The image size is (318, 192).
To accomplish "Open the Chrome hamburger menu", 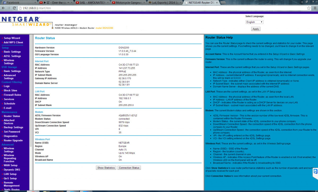I will coord(315,8).
